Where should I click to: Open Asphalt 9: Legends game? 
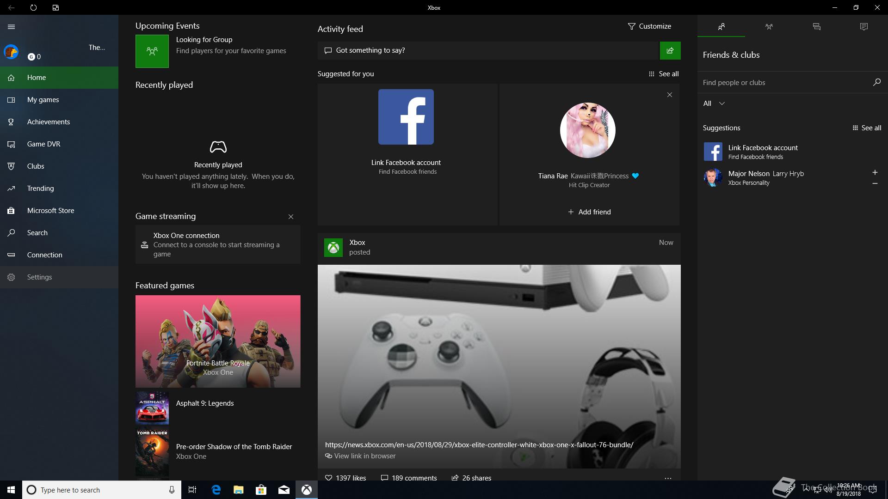(x=218, y=408)
